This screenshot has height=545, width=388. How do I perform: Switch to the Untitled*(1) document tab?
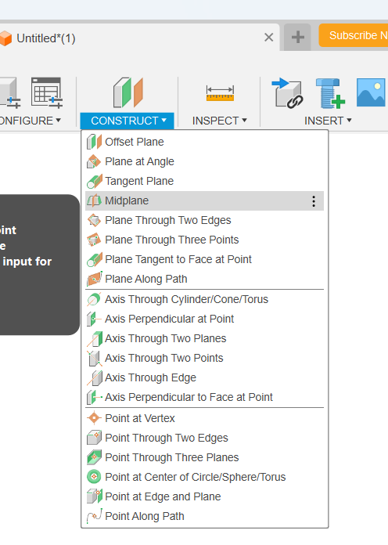pos(46,38)
